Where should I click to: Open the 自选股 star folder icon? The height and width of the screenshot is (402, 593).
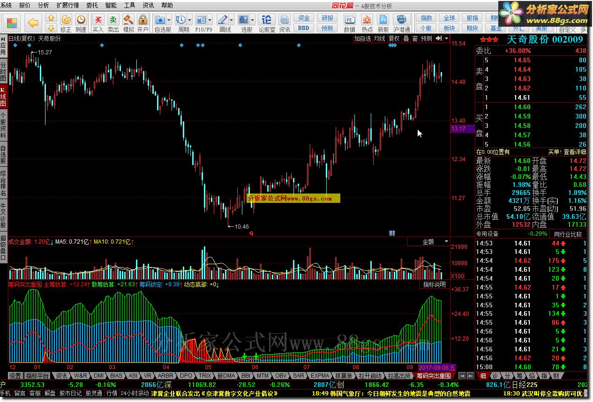pyautogui.click(x=160, y=20)
